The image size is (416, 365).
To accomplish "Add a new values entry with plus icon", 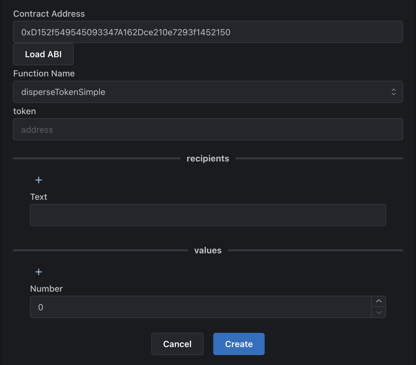I will [x=39, y=272].
